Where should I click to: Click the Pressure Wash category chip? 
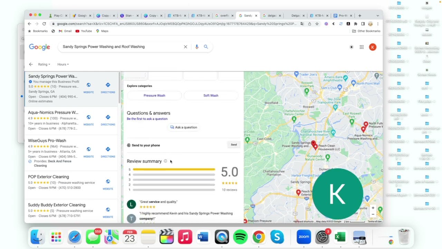pos(154,95)
